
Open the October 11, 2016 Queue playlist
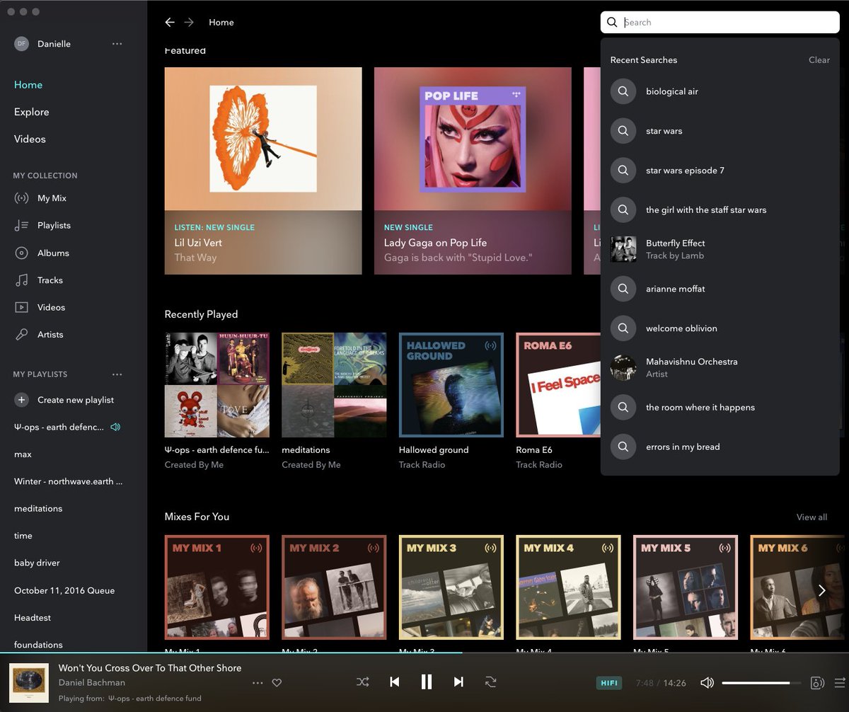[64, 590]
